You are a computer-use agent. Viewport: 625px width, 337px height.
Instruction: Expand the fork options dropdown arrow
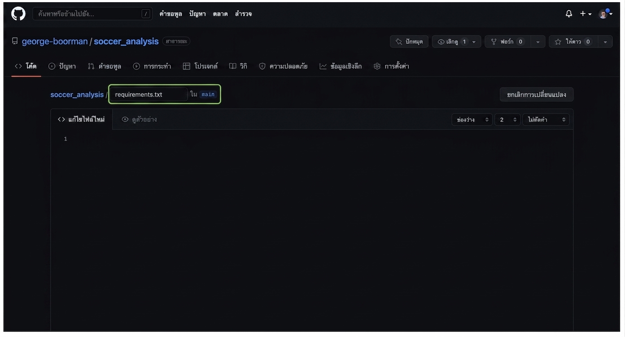click(538, 42)
